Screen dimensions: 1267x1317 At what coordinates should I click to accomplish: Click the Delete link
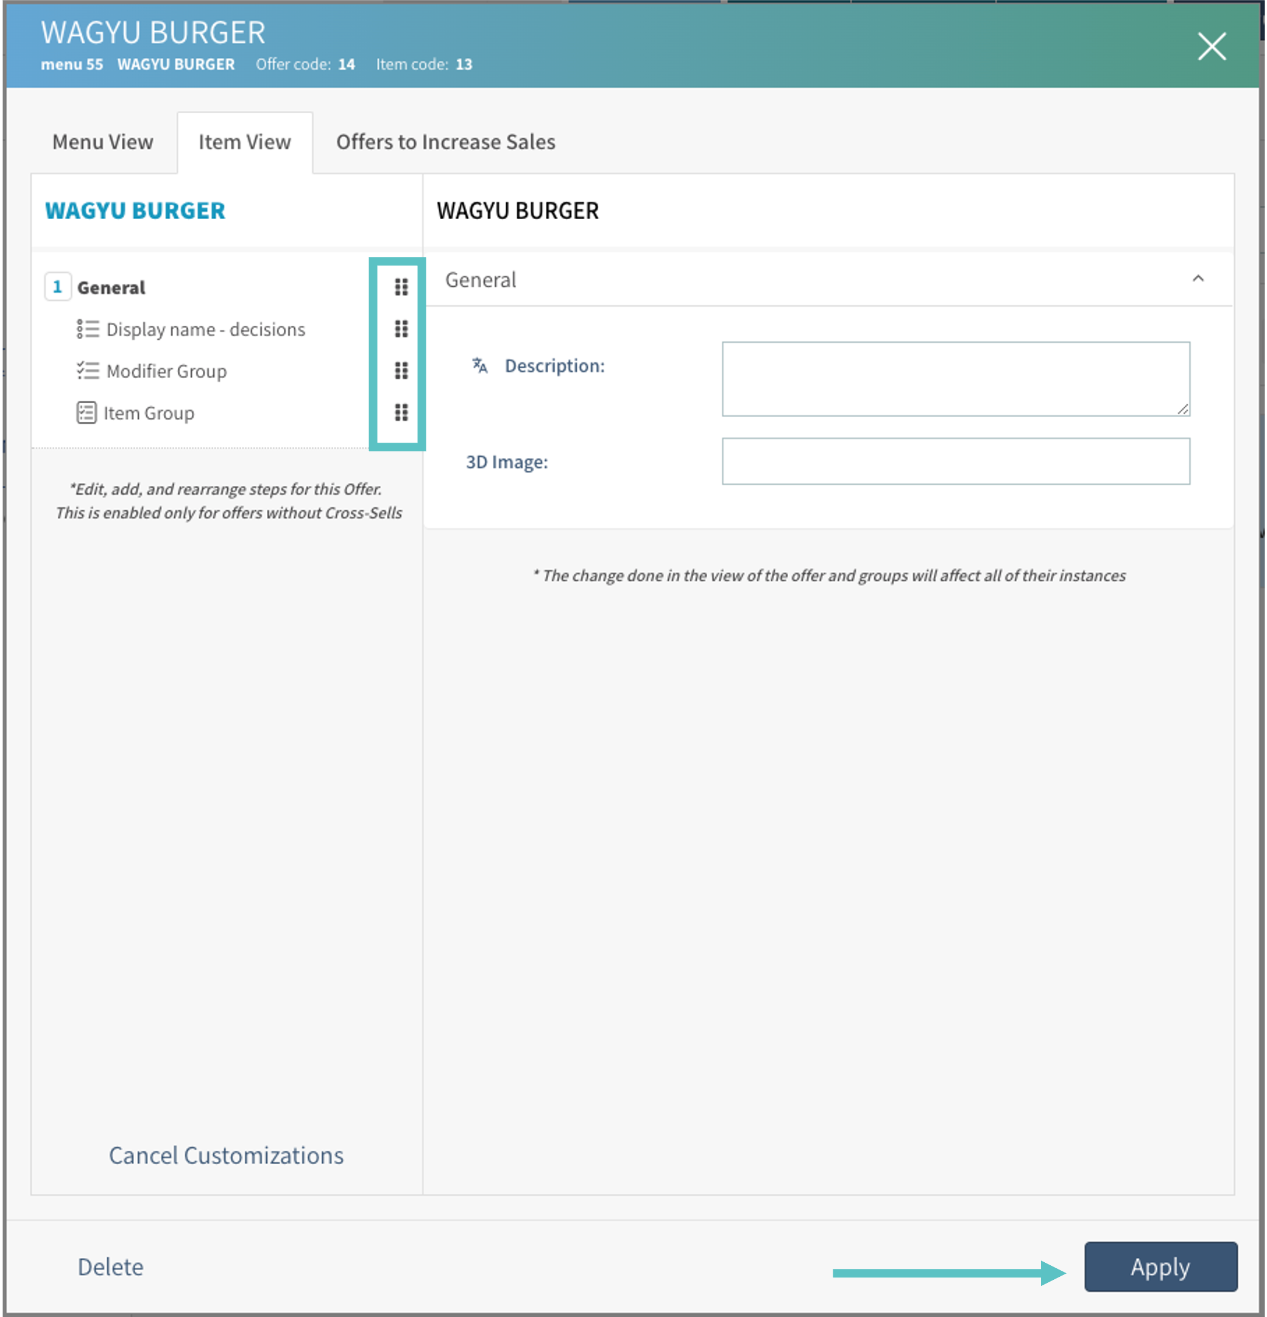(110, 1266)
